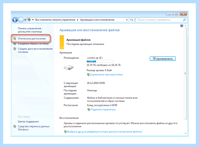This screenshot has width=199, height=147.
Task: Click the Forward navigation arrow
Action: point(21,20)
